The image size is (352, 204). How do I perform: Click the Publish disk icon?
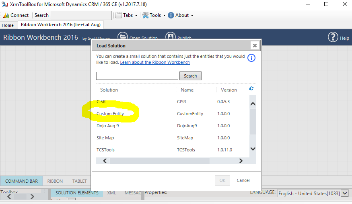(x=171, y=36)
